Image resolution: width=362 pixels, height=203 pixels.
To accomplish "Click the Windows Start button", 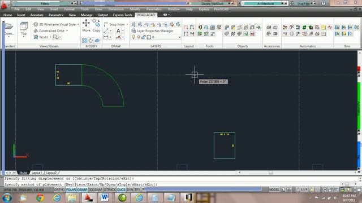I will click(x=7, y=198).
